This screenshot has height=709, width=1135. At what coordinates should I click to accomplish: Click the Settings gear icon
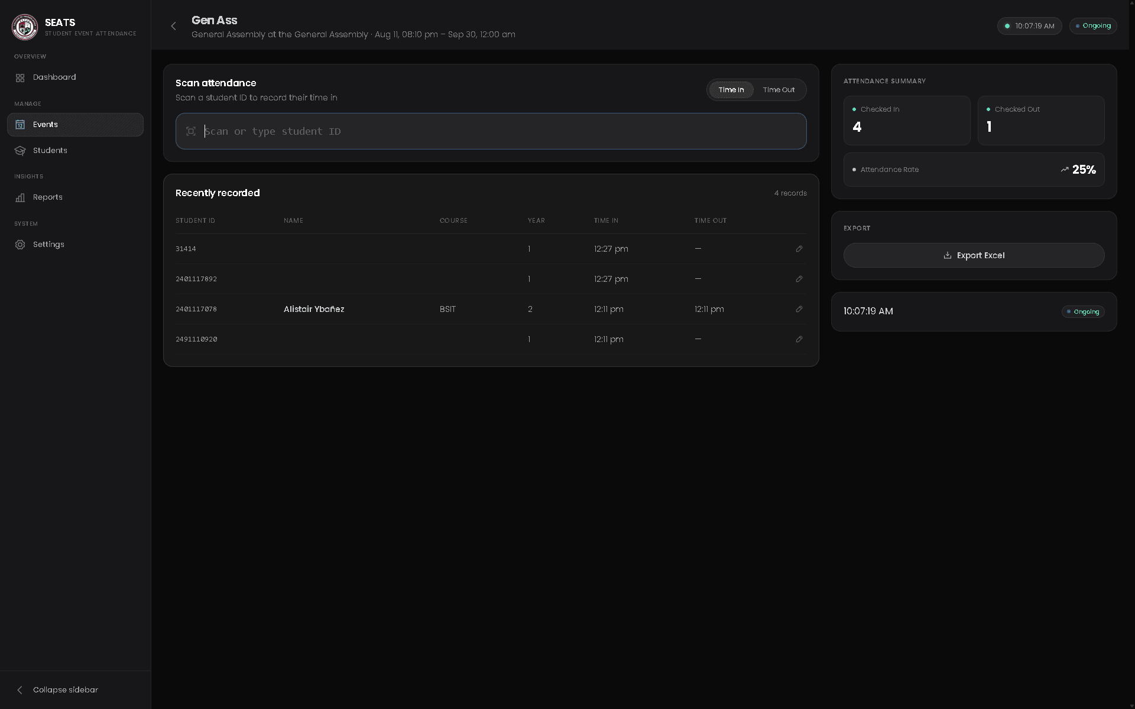[20, 245]
